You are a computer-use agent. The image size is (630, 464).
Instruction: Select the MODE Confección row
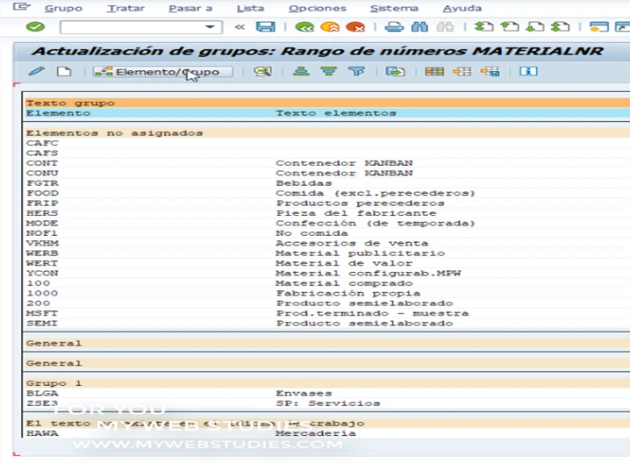tap(327, 224)
